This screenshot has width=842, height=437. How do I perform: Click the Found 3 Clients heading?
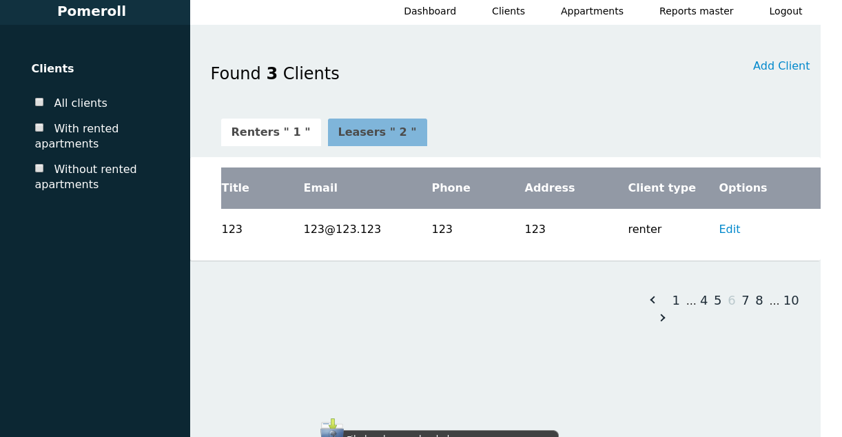[275, 74]
